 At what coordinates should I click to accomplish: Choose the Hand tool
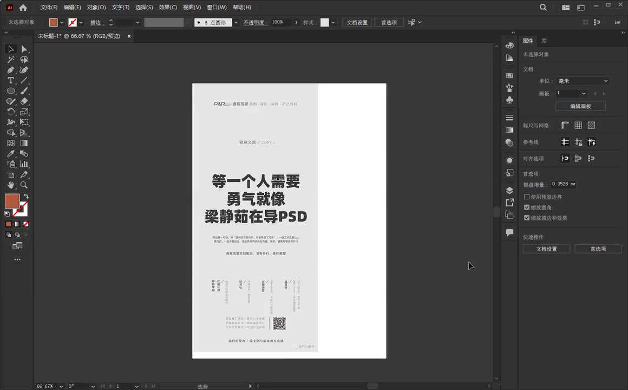11,185
